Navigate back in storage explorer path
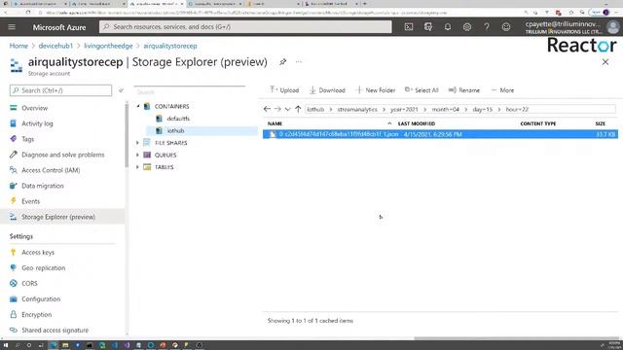The image size is (623, 350). 267,109
